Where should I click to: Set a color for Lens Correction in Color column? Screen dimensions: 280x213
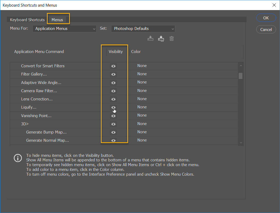pos(142,99)
